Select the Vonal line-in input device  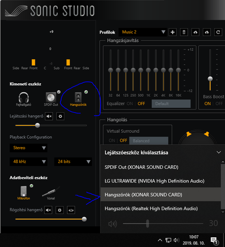(x=51, y=193)
